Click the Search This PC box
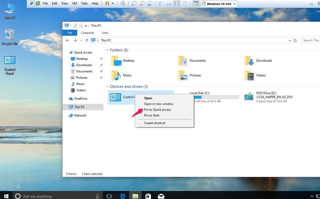This screenshot has width=320, height=199. [x=310, y=40]
